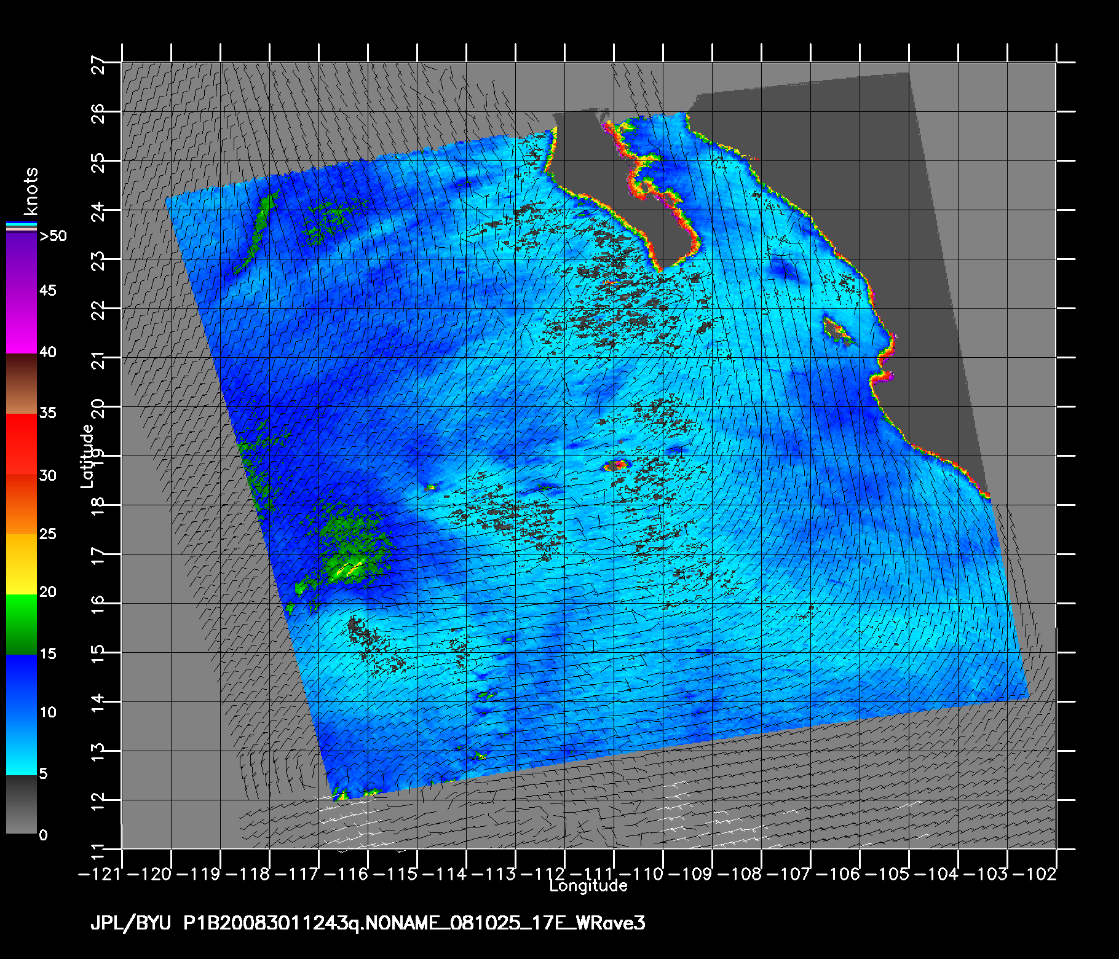Click longitude label "−106"

[839, 874]
